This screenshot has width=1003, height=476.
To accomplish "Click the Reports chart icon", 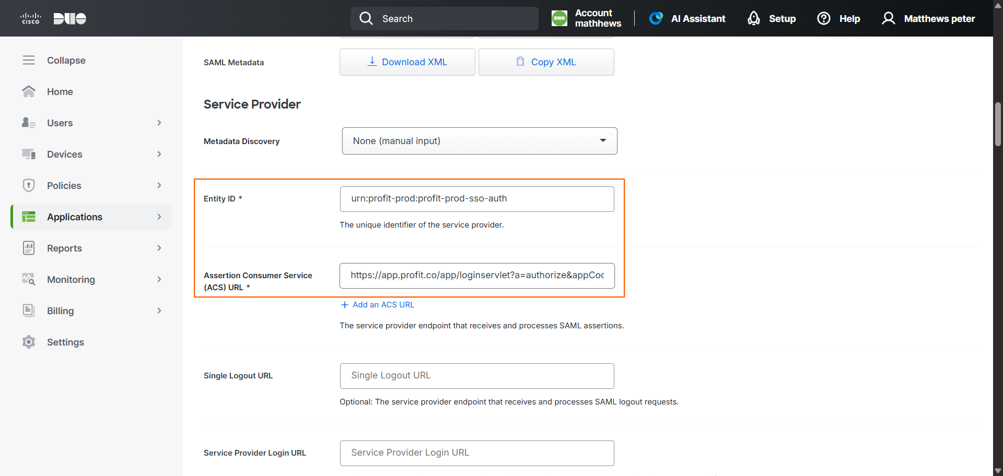I will 29,248.
